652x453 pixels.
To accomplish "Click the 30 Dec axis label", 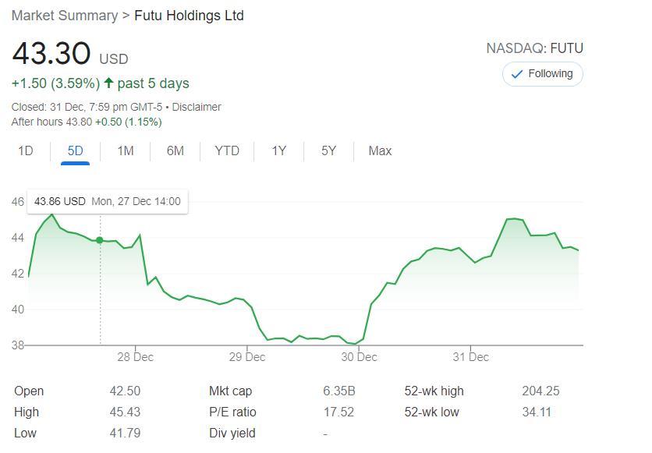I will click(359, 357).
